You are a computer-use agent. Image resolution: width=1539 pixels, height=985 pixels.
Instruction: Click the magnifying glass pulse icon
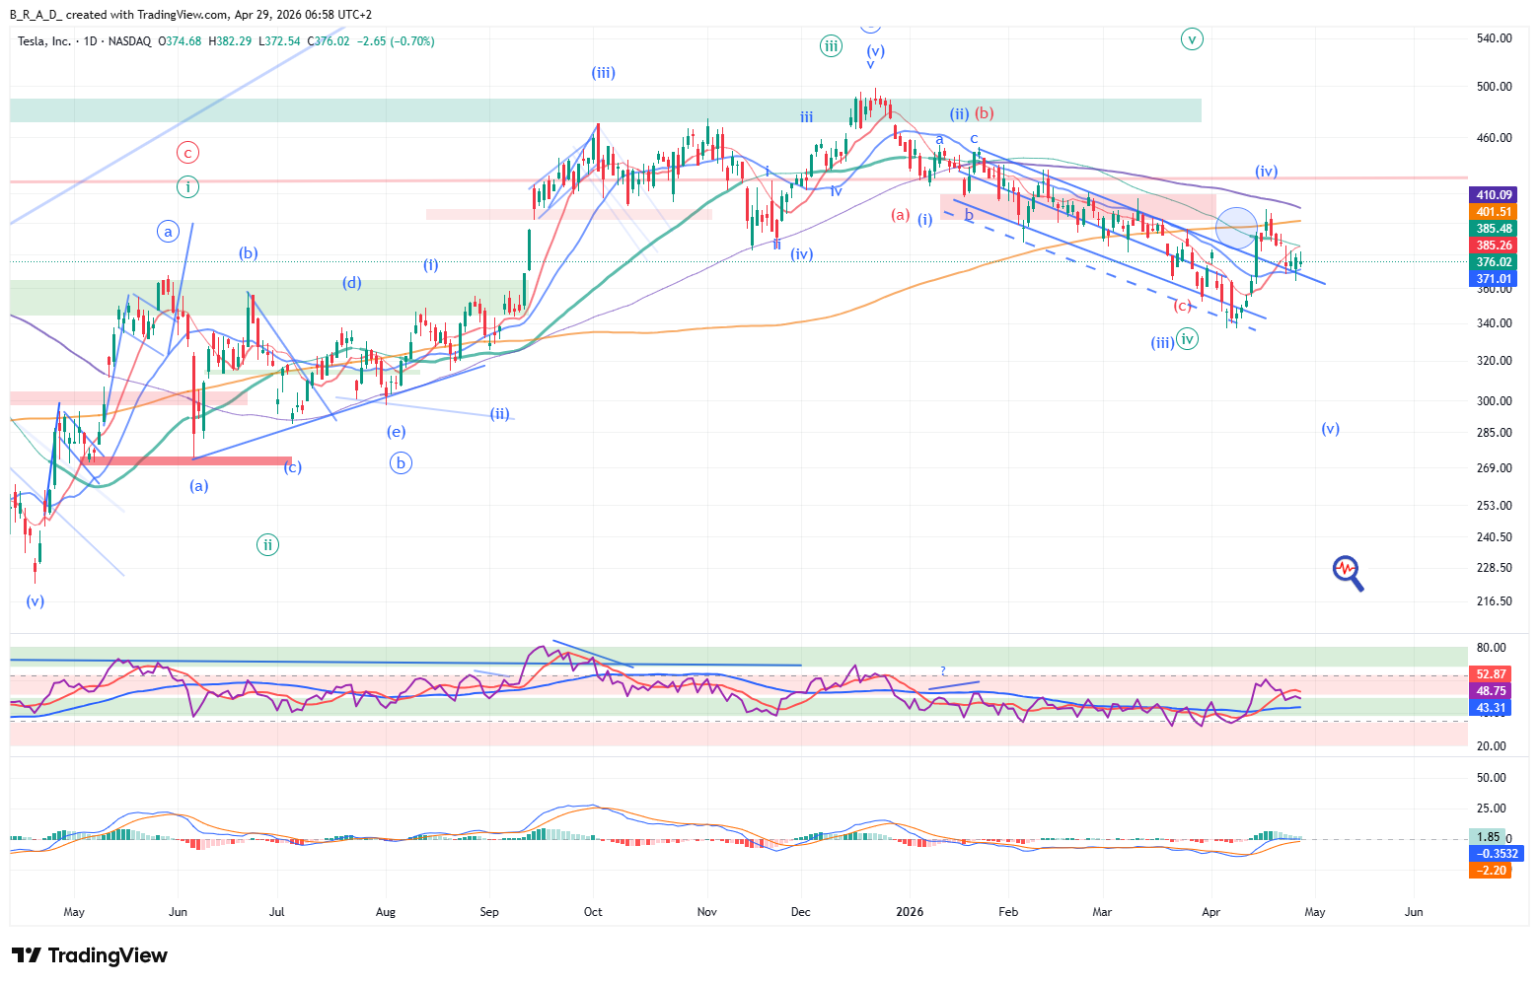(1348, 572)
